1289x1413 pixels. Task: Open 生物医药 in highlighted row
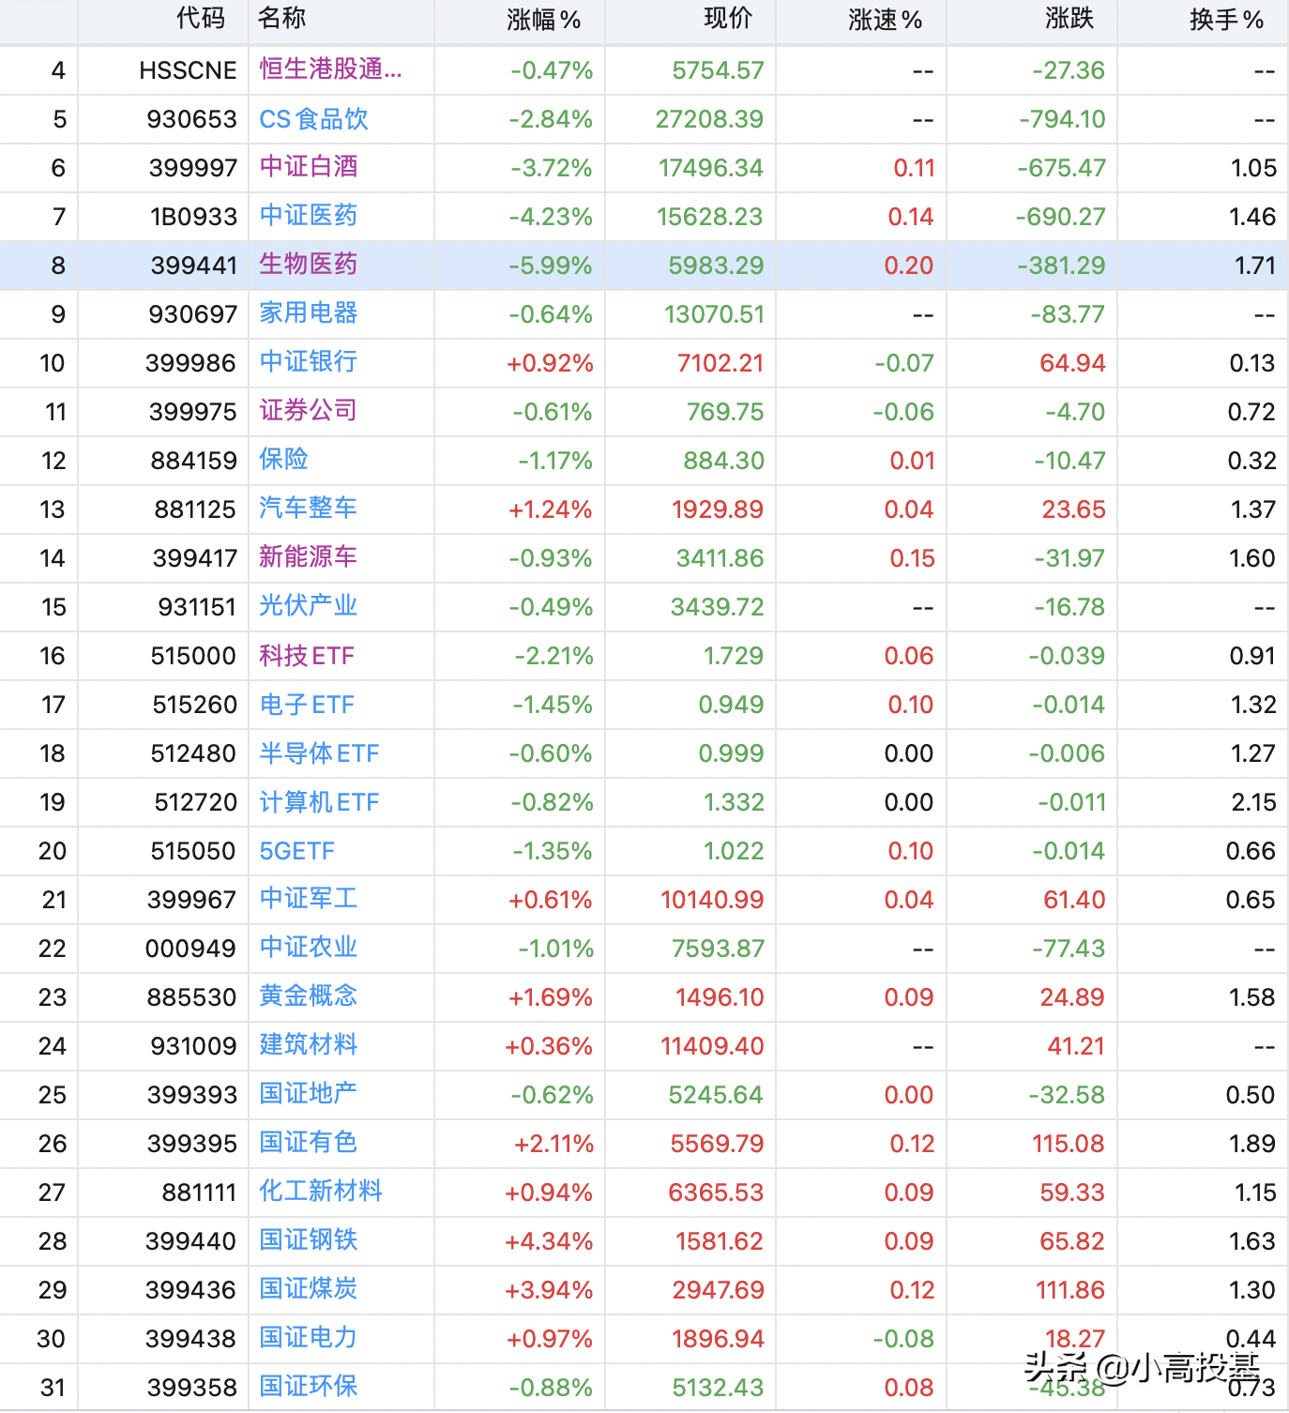click(309, 265)
